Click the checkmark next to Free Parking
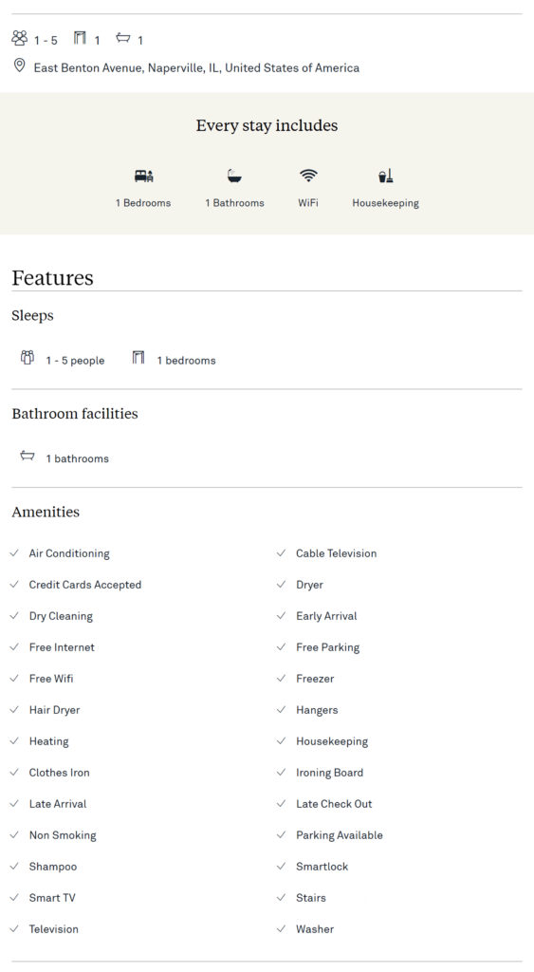Screen dimensions: 534x972 (x=282, y=646)
